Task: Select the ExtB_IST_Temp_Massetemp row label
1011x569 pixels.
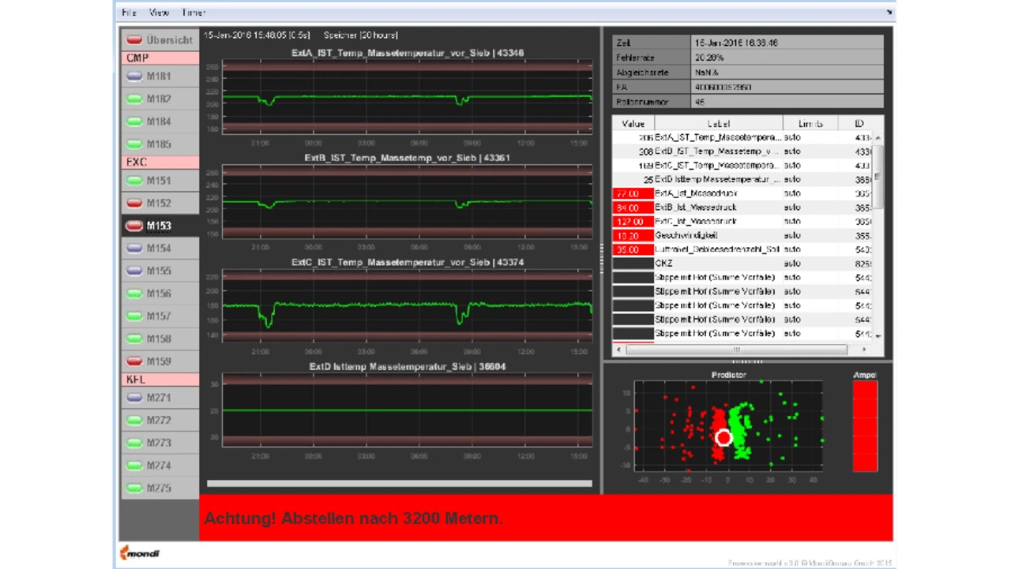Action: click(718, 152)
